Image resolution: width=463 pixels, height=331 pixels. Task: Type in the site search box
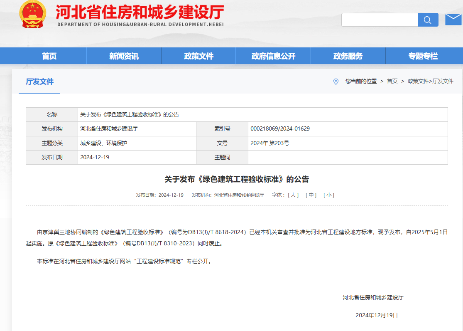[379, 20]
